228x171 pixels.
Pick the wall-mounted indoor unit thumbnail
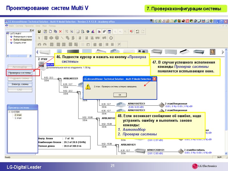point(45,52)
